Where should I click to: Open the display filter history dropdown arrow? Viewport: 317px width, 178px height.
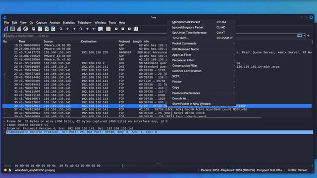(304, 36)
